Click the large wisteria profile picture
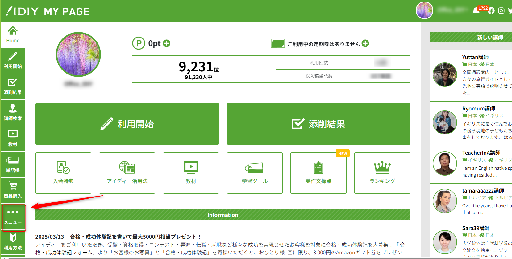Viewport: 512px width, 259px height. click(78, 54)
